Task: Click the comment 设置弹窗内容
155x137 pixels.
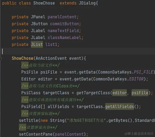Action: click(38, 127)
